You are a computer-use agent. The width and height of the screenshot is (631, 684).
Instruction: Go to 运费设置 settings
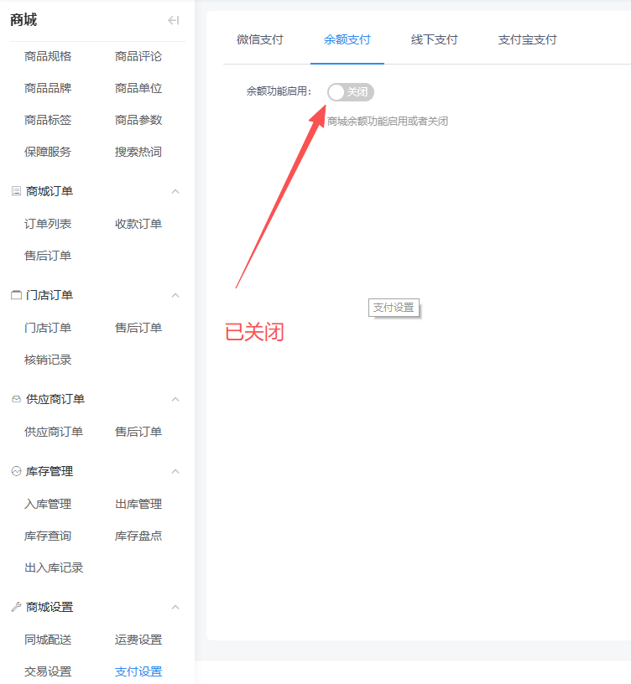138,640
